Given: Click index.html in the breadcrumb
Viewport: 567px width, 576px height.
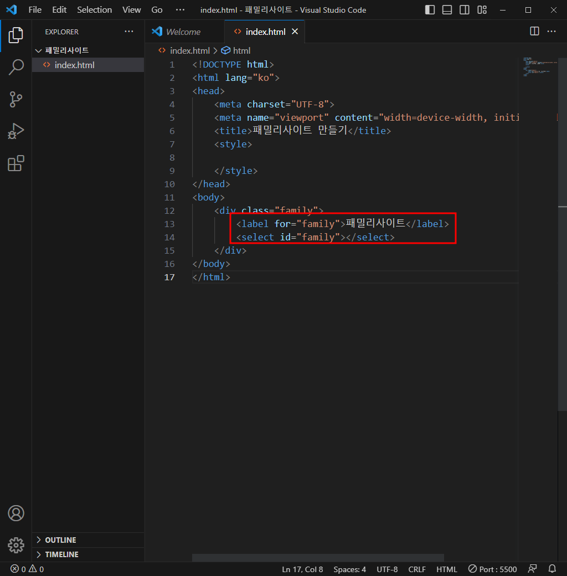Looking at the screenshot, I should [189, 51].
